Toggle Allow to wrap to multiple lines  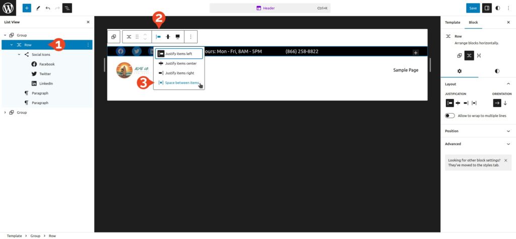click(x=449, y=116)
